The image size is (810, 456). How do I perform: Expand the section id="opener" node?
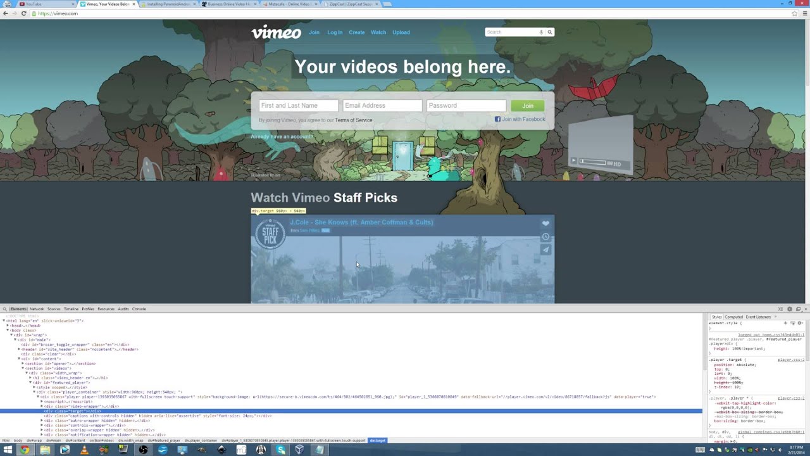coord(23,364)
